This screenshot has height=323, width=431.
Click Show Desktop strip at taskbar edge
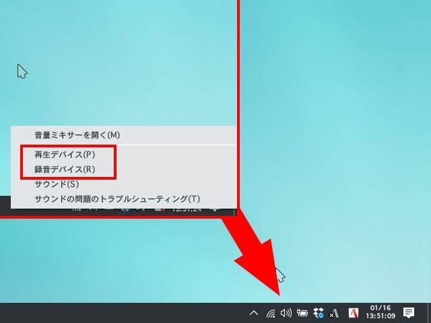tap(428, 313)
